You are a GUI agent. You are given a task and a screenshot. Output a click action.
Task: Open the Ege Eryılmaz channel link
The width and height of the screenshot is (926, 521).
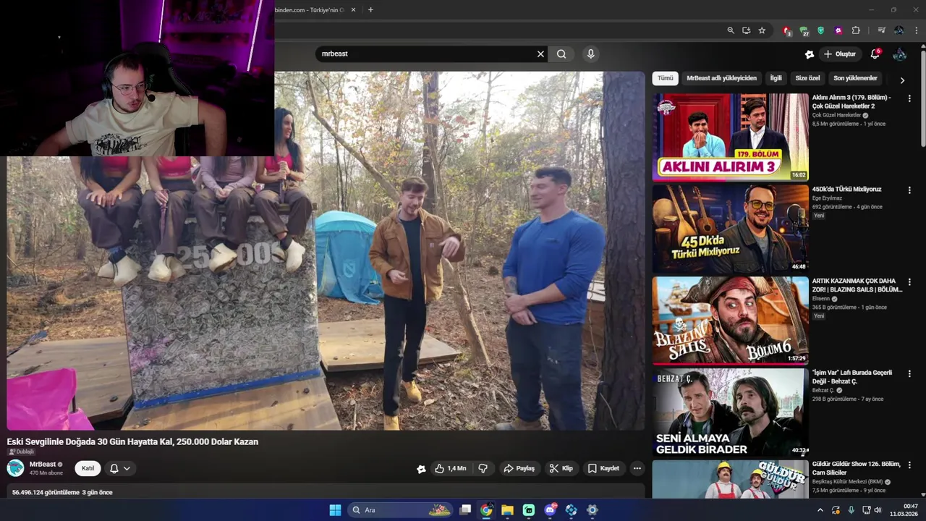[827, 198]
